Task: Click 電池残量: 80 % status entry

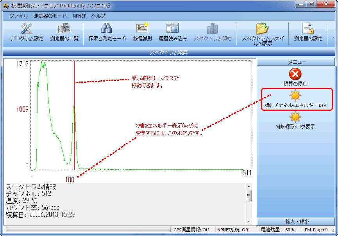Action: (x=278, y=230)
